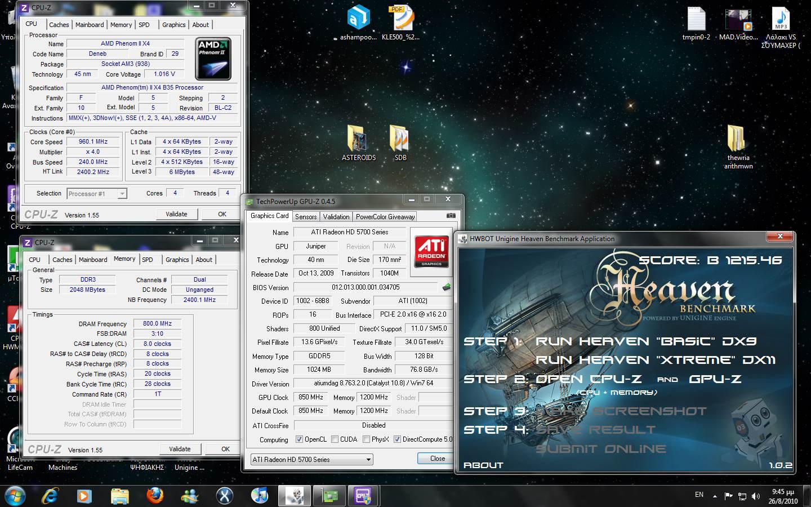Select the SDB folder icon
This screenshot has height=507, width=811.
click(400, 143)
